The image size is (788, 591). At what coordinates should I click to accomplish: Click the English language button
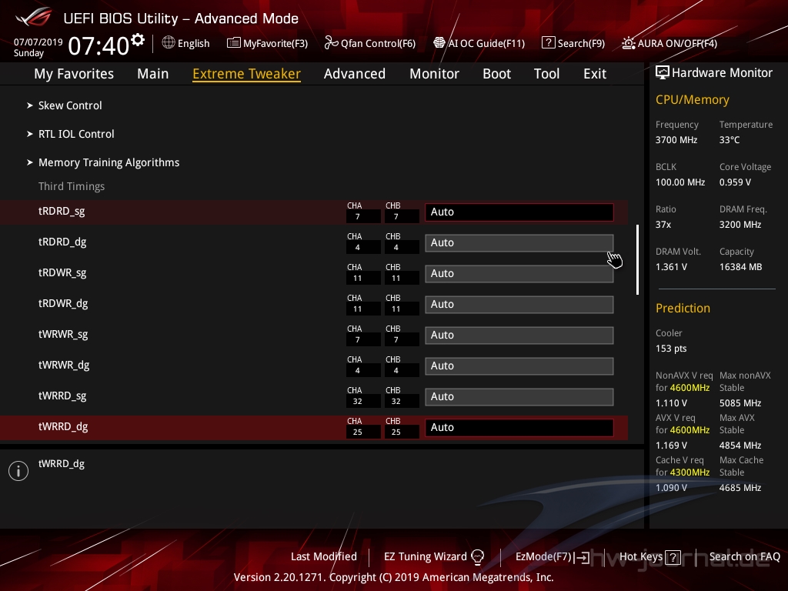193,43
